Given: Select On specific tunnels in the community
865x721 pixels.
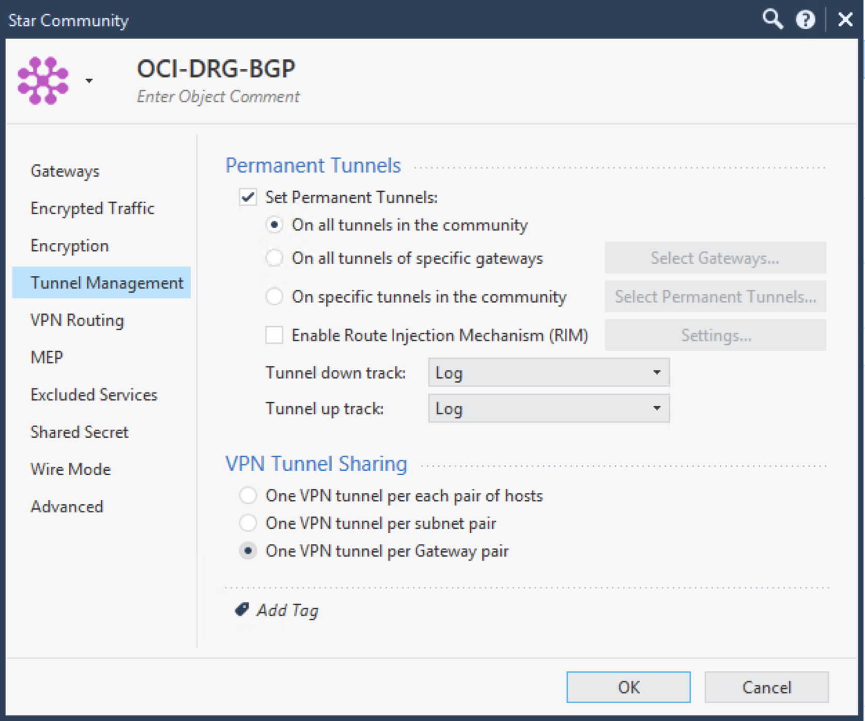Looking at the screenshot, I should [x=274, y=296].
